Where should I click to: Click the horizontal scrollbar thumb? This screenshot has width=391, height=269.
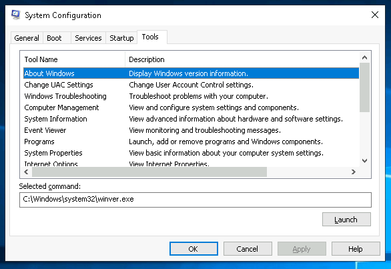click(149, 172)
